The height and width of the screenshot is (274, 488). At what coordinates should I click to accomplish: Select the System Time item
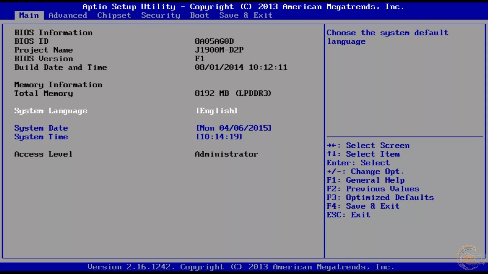point(41,137)
